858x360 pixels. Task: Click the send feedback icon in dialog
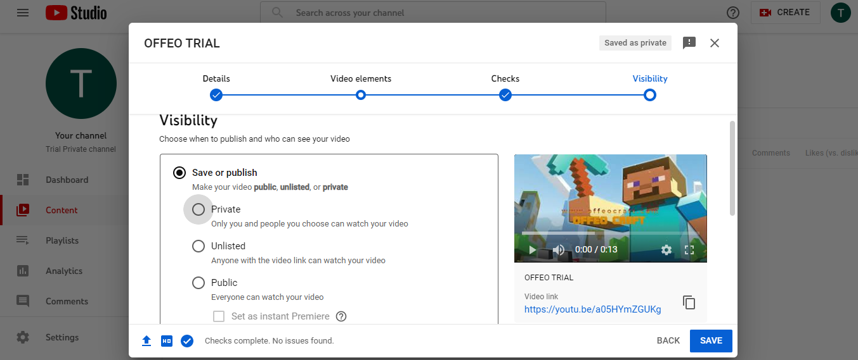point(689,43)
